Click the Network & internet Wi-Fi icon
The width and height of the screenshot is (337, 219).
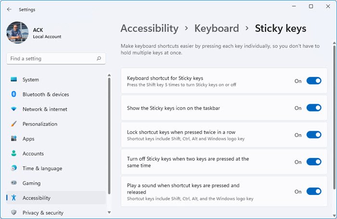pos(13,109)
